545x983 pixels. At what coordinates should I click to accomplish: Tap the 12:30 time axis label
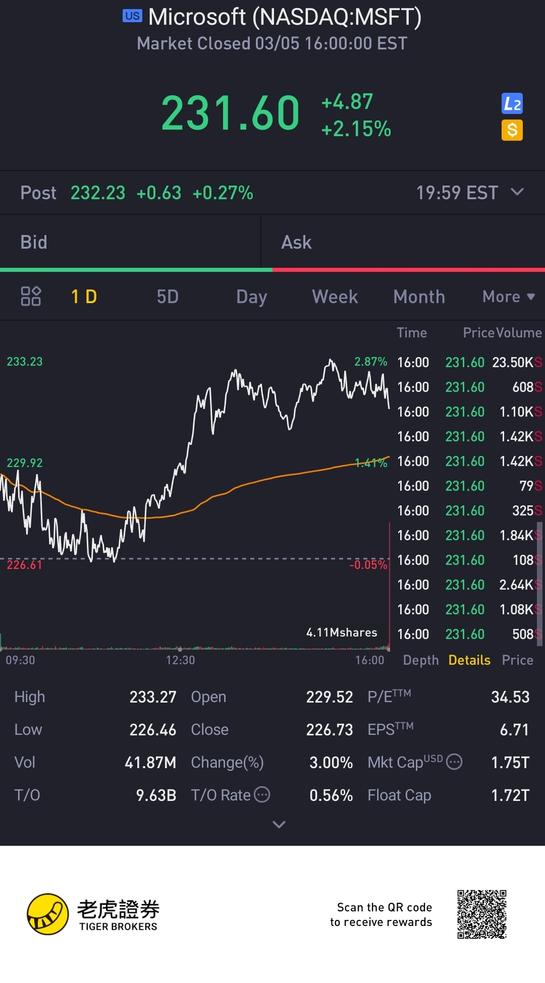(x=181, y=660)
